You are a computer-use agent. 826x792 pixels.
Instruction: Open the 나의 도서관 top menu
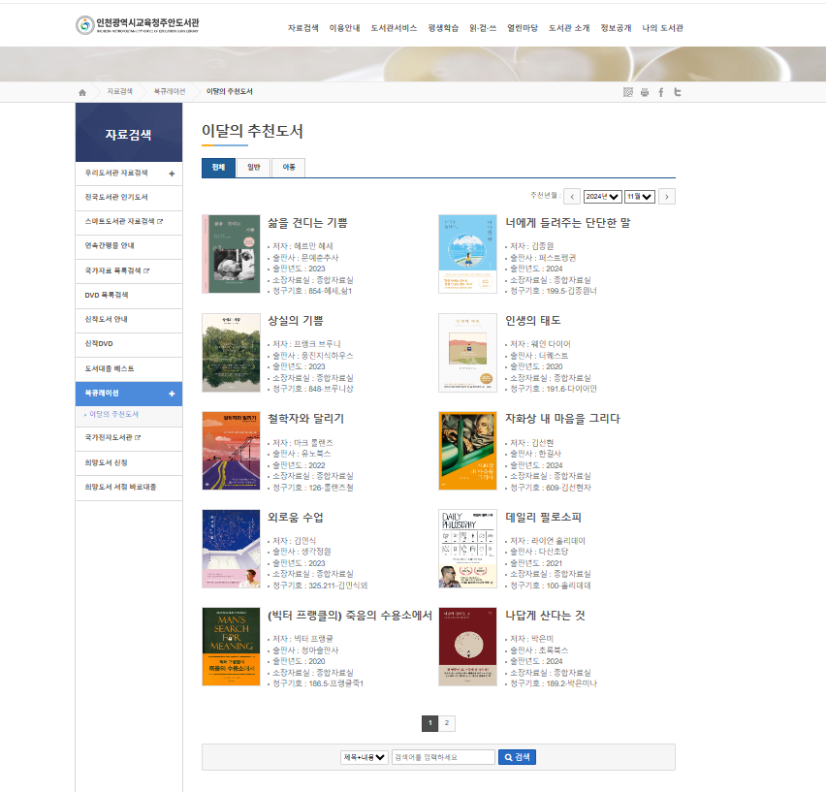[x=662, y=28]
